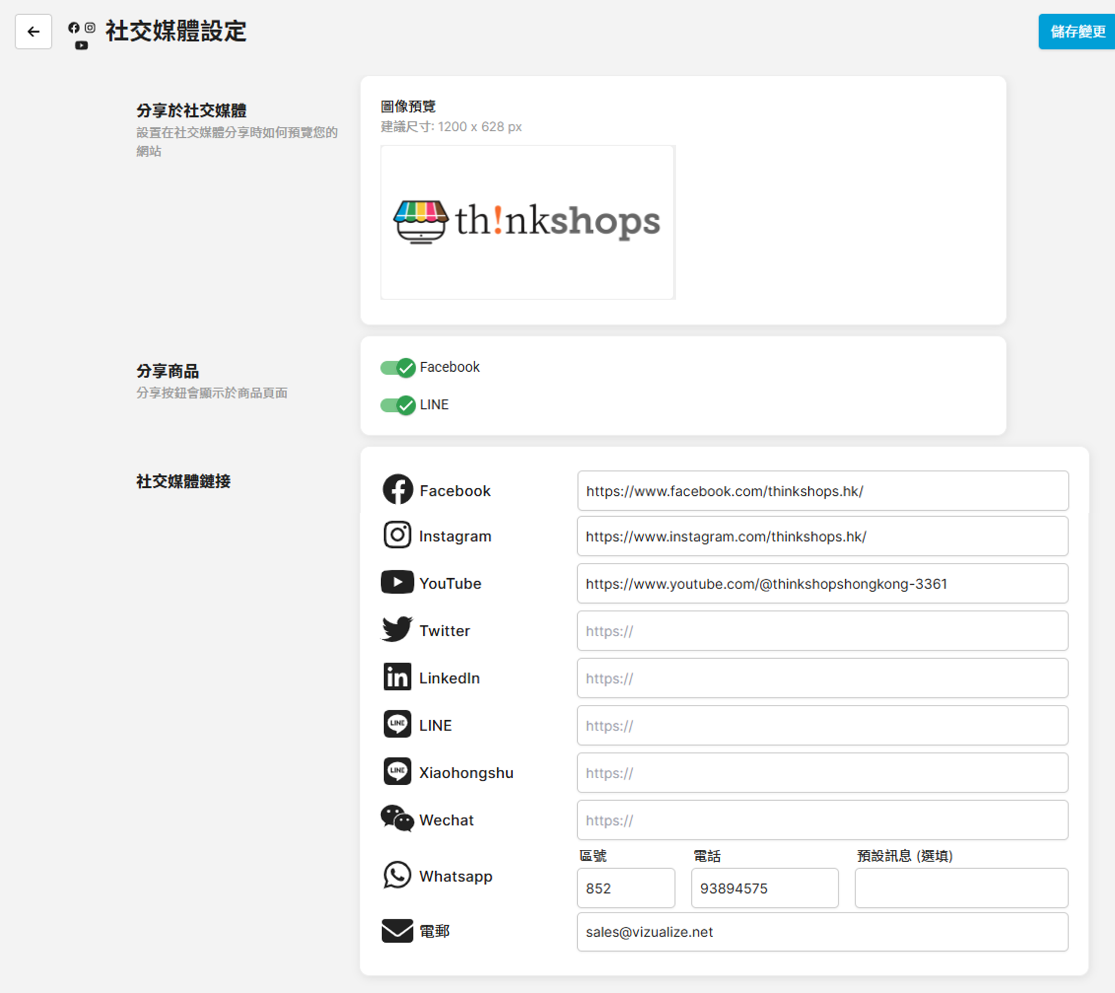Focus the Facebook URL input field
This screenshot has height=993, width=1115.
(x=822, y=491)
